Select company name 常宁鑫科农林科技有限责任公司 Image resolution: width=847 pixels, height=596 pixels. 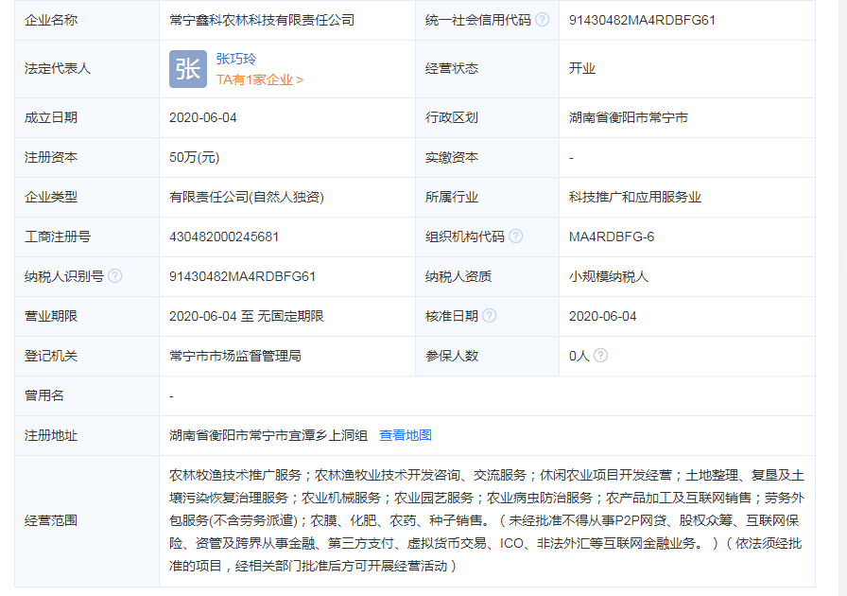(x=262, y=20)
